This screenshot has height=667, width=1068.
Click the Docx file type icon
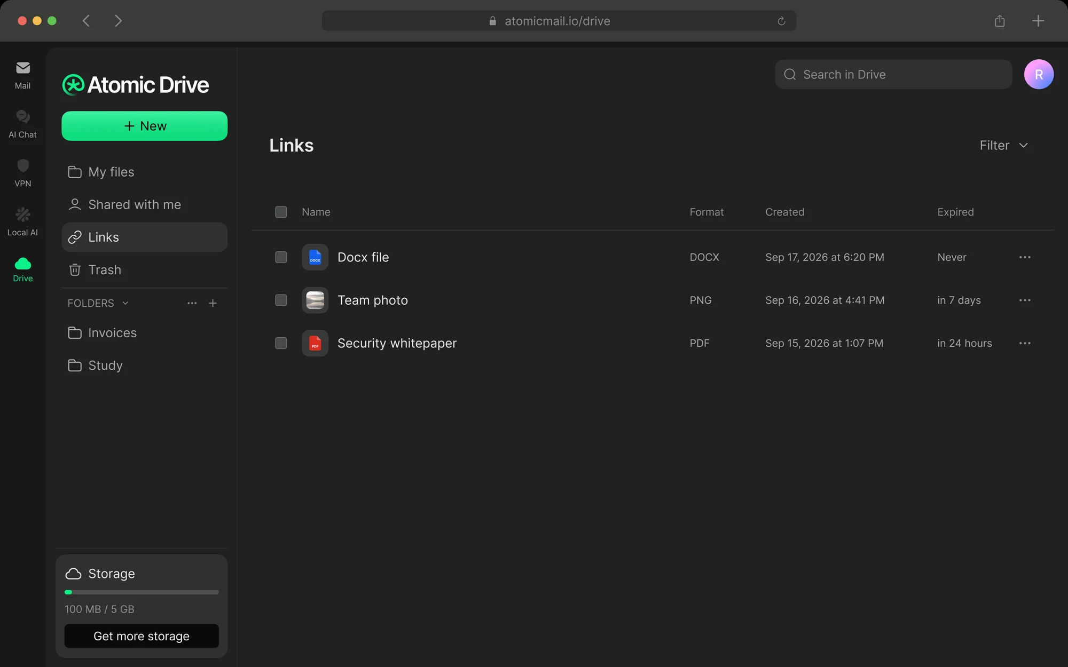315,257
